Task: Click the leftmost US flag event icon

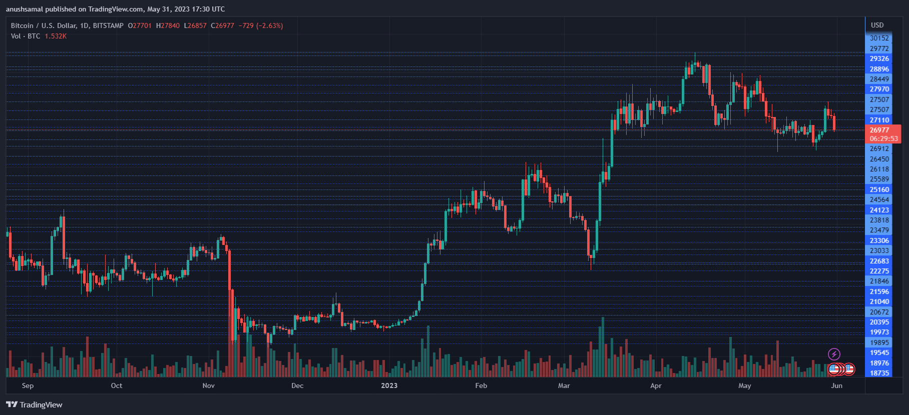Action: click(x=834, y=369)
